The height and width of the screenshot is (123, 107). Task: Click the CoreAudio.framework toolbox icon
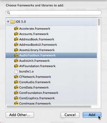coord(16,82)
